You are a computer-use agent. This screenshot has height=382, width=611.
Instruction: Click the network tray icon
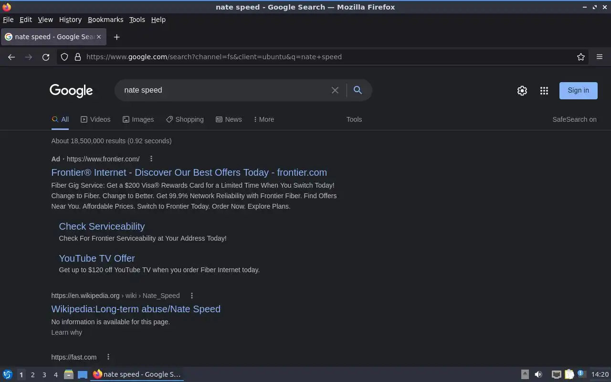click(x=556, y=374)
